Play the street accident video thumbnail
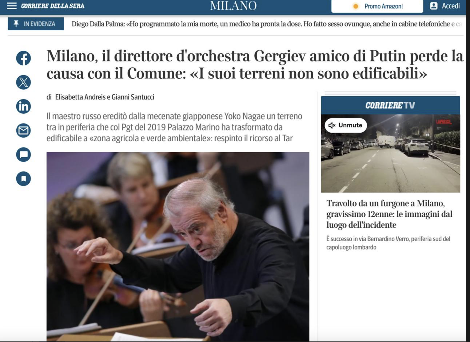Image resolution: width=470 pixels, height=342 pixels. click(390, 154)
